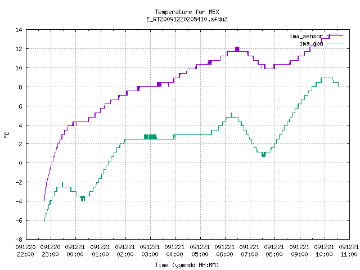Click the x-axis time label "05:00"

pos(200,254)
